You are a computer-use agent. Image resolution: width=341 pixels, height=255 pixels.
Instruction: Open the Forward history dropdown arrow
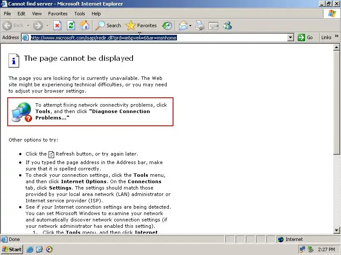pyautogui.click(x=47, y=25)
